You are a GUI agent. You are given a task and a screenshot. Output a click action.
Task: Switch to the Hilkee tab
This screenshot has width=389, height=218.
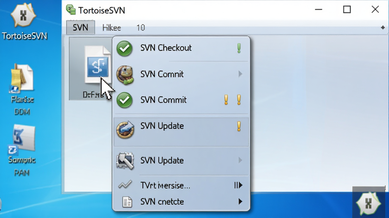(112, 28)
